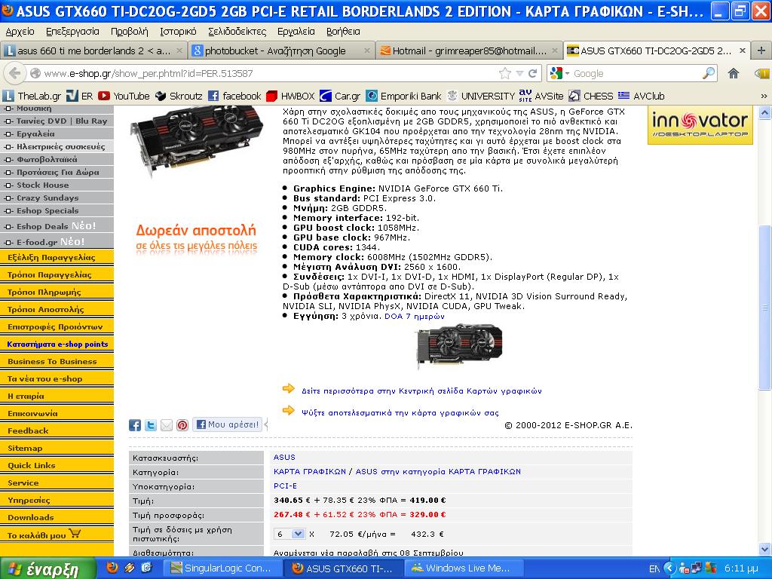This screenshot has width=772, height=579.
Task: Open the PCI-E subcategory link
Action: (x=285, y=486)
